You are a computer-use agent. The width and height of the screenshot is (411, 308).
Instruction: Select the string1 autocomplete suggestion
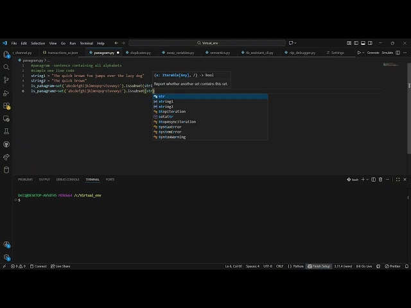pyautogui.click(x=210, y=101)
